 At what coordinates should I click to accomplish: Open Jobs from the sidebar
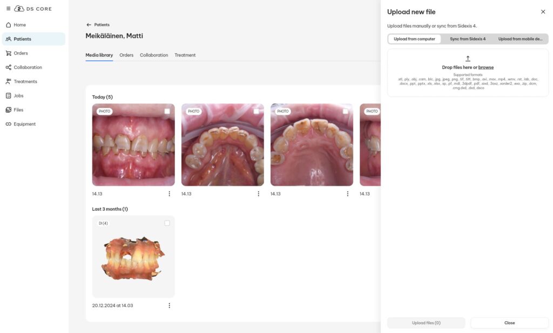(18, 95)
